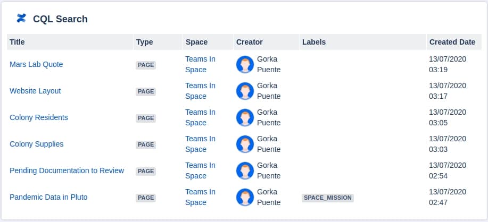
Task: Click creator avatar in Colony Supplies row
Action: [245, 144]
